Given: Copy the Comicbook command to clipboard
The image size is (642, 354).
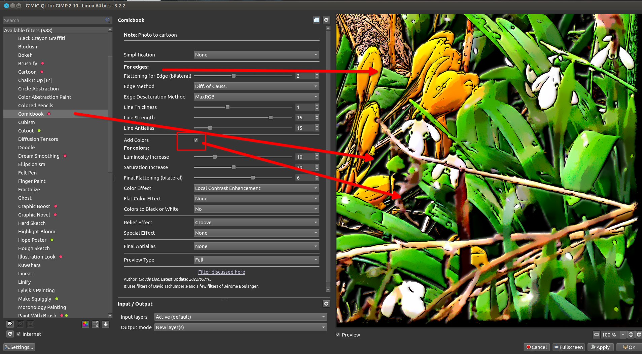Looking at the screenshot, I should (316, 20).
